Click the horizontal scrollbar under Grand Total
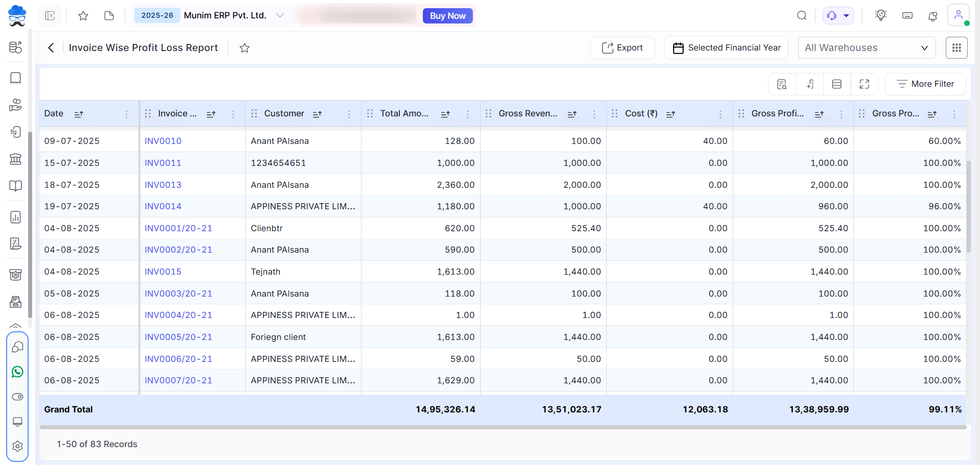 pos(503,428)
